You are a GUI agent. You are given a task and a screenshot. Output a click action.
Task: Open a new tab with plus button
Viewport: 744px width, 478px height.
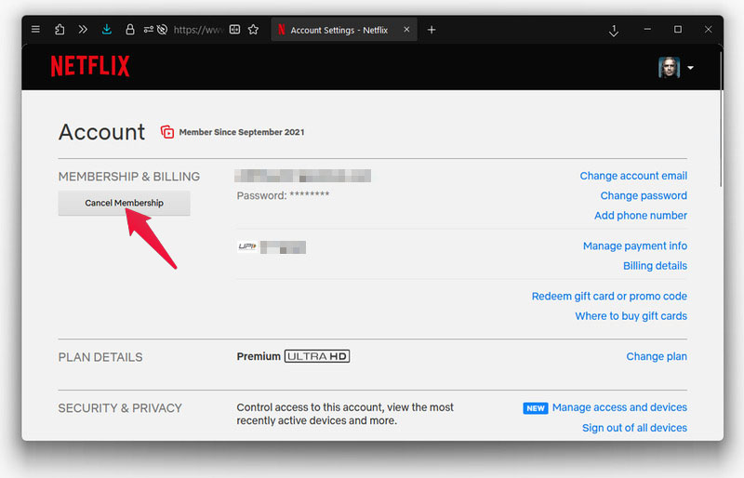(x=432, y=30)
